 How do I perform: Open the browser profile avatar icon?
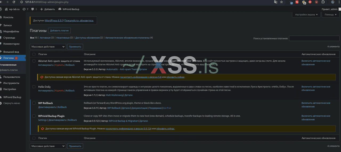pos(332,2)
